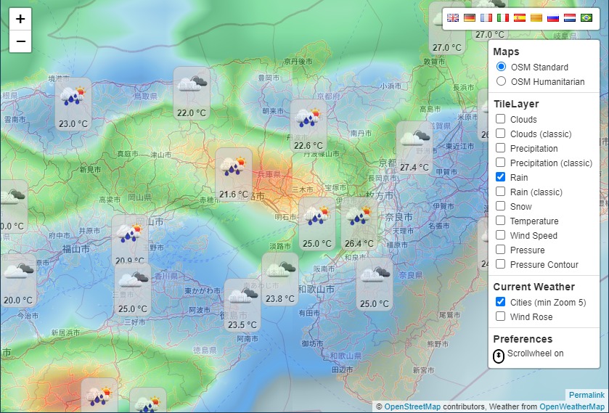Enable the Clouds tile layer
This screenshot has width=609, height=413.
(x=501, y=118)
